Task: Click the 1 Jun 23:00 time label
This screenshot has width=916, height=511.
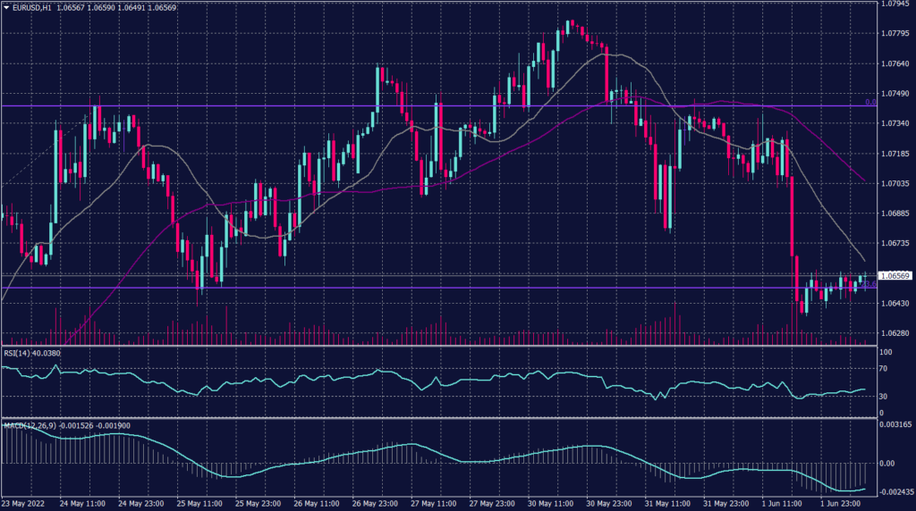Action: (x=841, y=503)
